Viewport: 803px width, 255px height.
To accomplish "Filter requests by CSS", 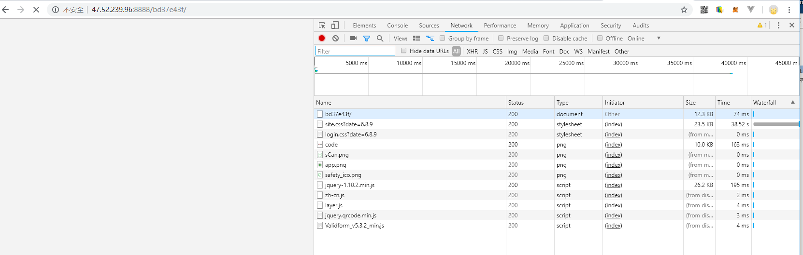I will click(x=498, y=51).
